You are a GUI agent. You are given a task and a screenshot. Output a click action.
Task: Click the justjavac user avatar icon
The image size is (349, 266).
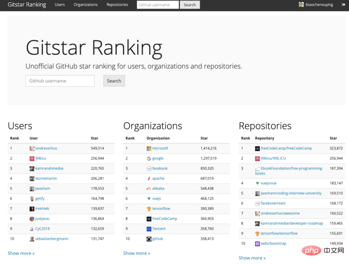pos(32,219)
